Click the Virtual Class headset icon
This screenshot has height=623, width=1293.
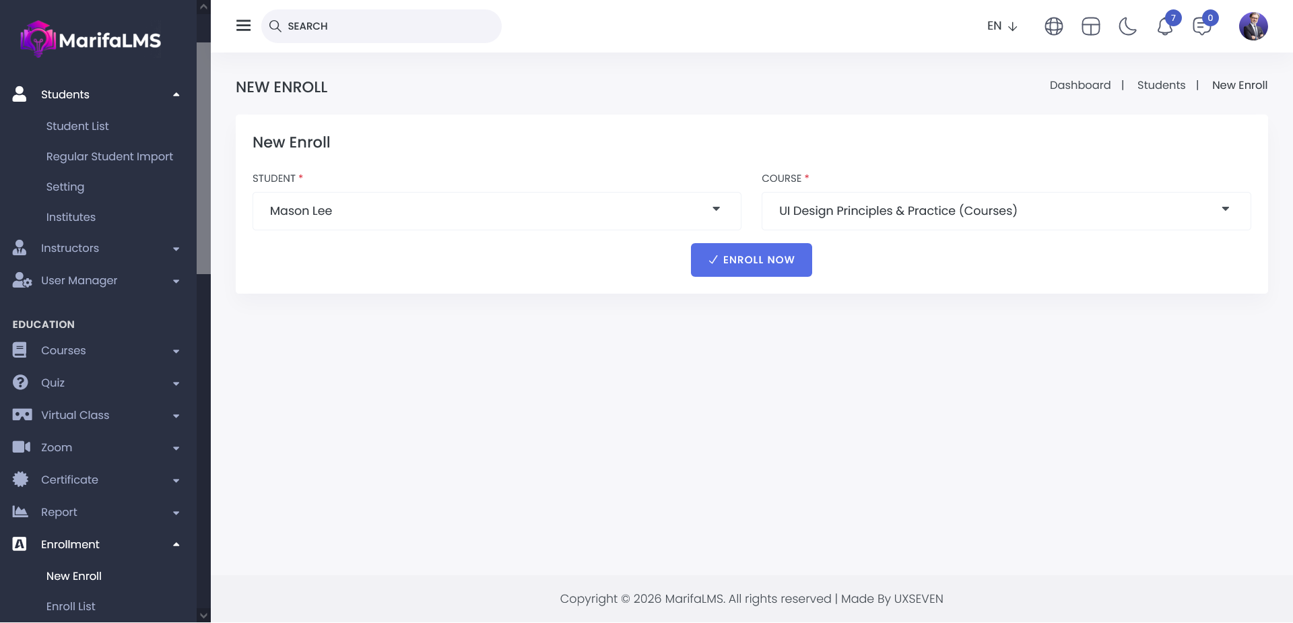[22, 415]
